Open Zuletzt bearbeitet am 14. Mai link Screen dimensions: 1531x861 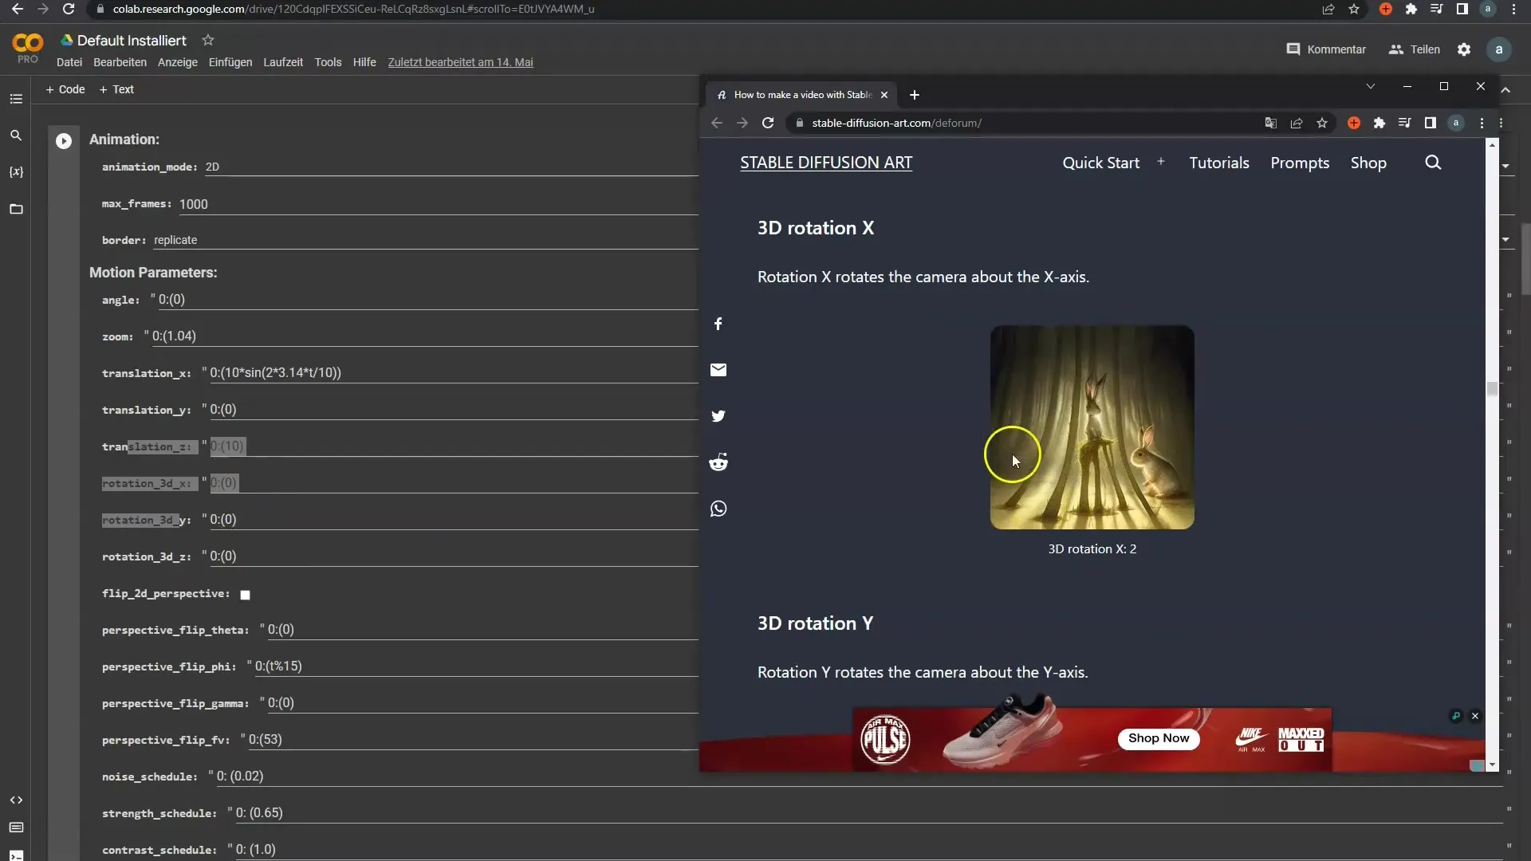click(460, 62)
